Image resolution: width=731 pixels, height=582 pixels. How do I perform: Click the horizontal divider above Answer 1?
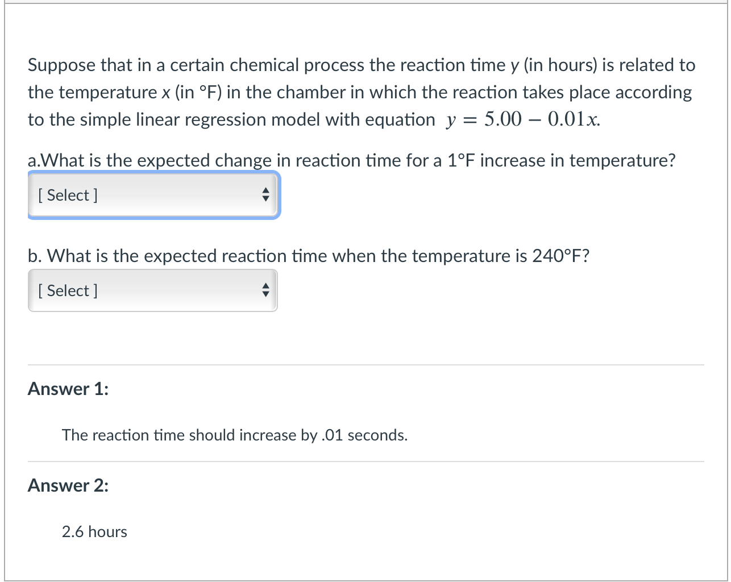pos(365,365)
